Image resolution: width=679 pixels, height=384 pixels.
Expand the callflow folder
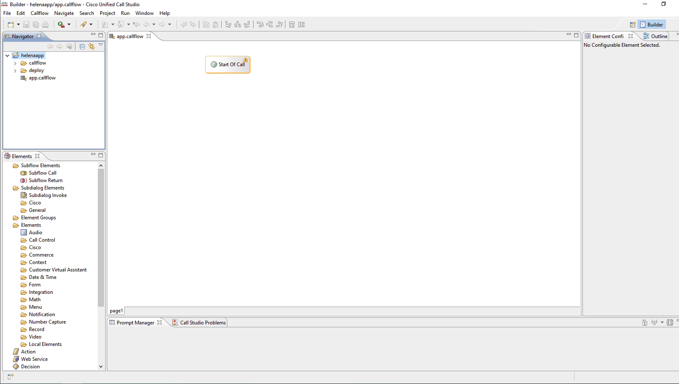(15, 63)
